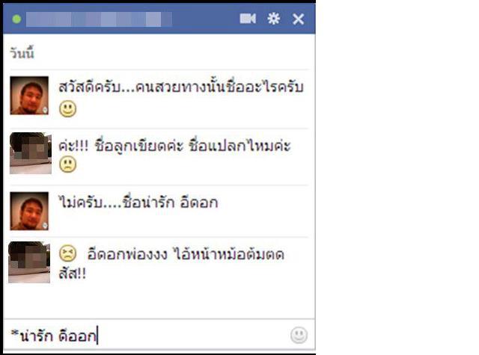The height and width of the screenshot is (355, 479).
Task: Click the green online status dot
Action: point(16,19)
